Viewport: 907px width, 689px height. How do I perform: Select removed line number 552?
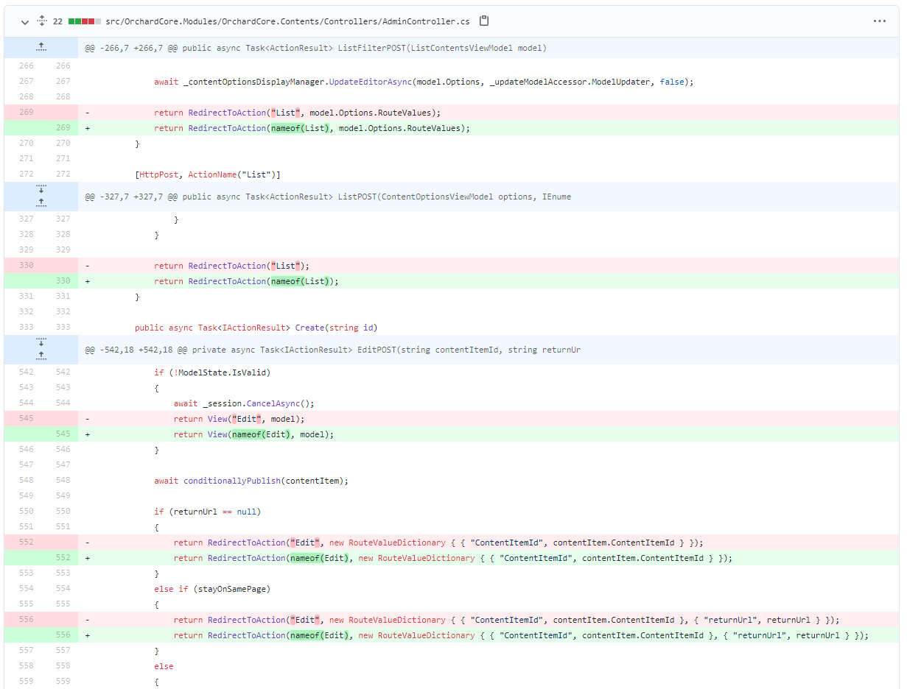click(26, 543)
